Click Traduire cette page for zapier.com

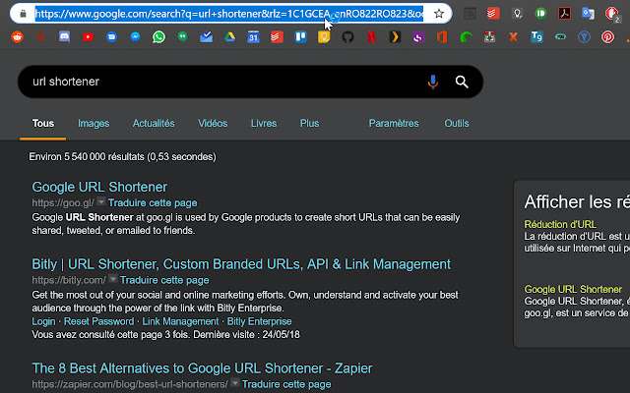pos(286,384)
